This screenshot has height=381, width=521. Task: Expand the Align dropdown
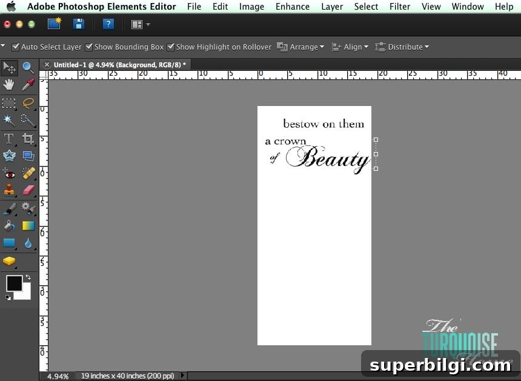pyautogui.click(x=350, y=47)
